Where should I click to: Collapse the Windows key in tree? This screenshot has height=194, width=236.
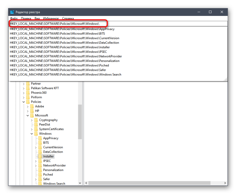32,134
